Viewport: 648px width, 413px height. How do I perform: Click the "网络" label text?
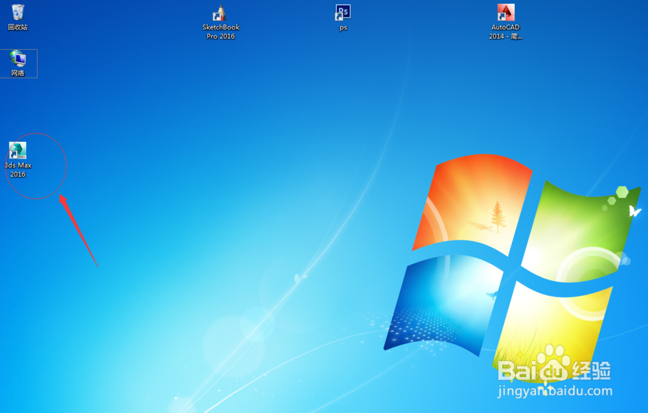17,73
